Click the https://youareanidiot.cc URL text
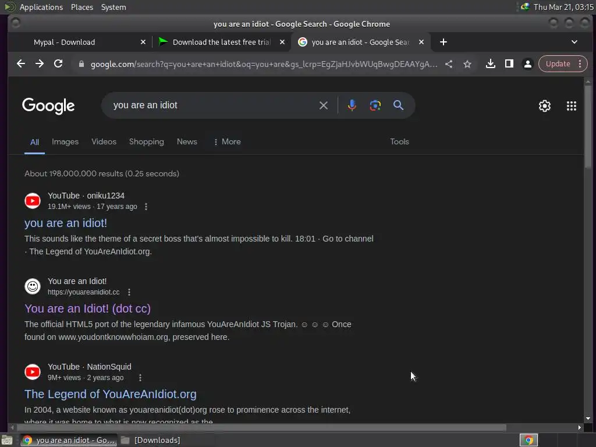Viewport: 596px width, 447px height. click(x=84, y=292)
